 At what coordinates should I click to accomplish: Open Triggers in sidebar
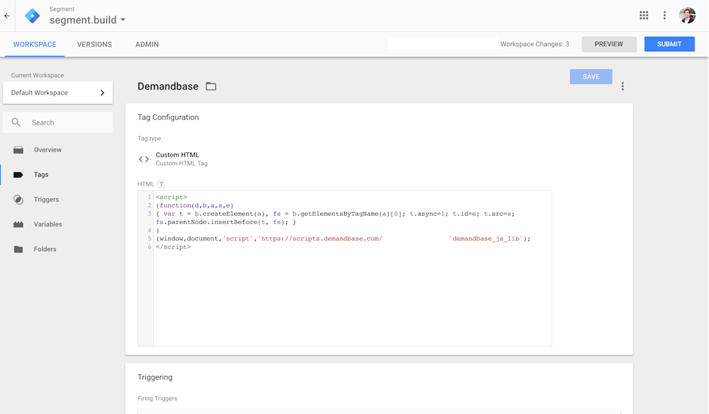point(46,199)
